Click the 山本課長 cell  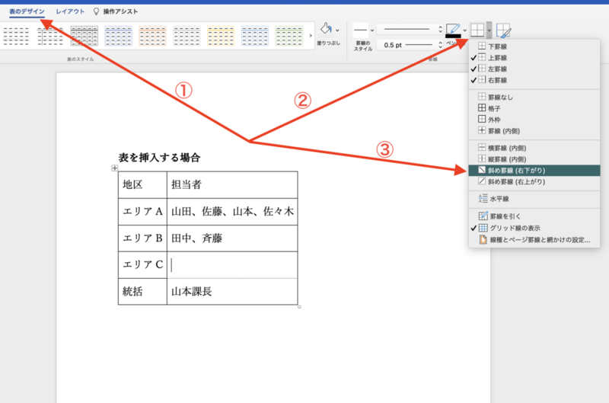[x=232, y=292]
